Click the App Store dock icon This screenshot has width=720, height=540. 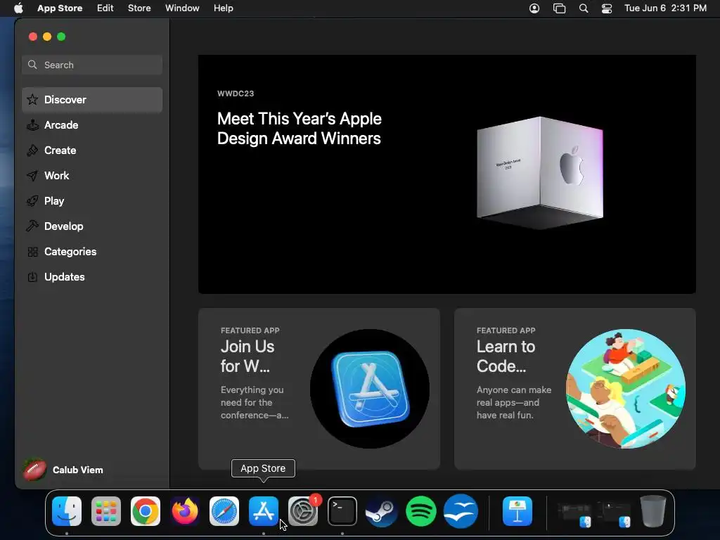click(x=264, y=511)
